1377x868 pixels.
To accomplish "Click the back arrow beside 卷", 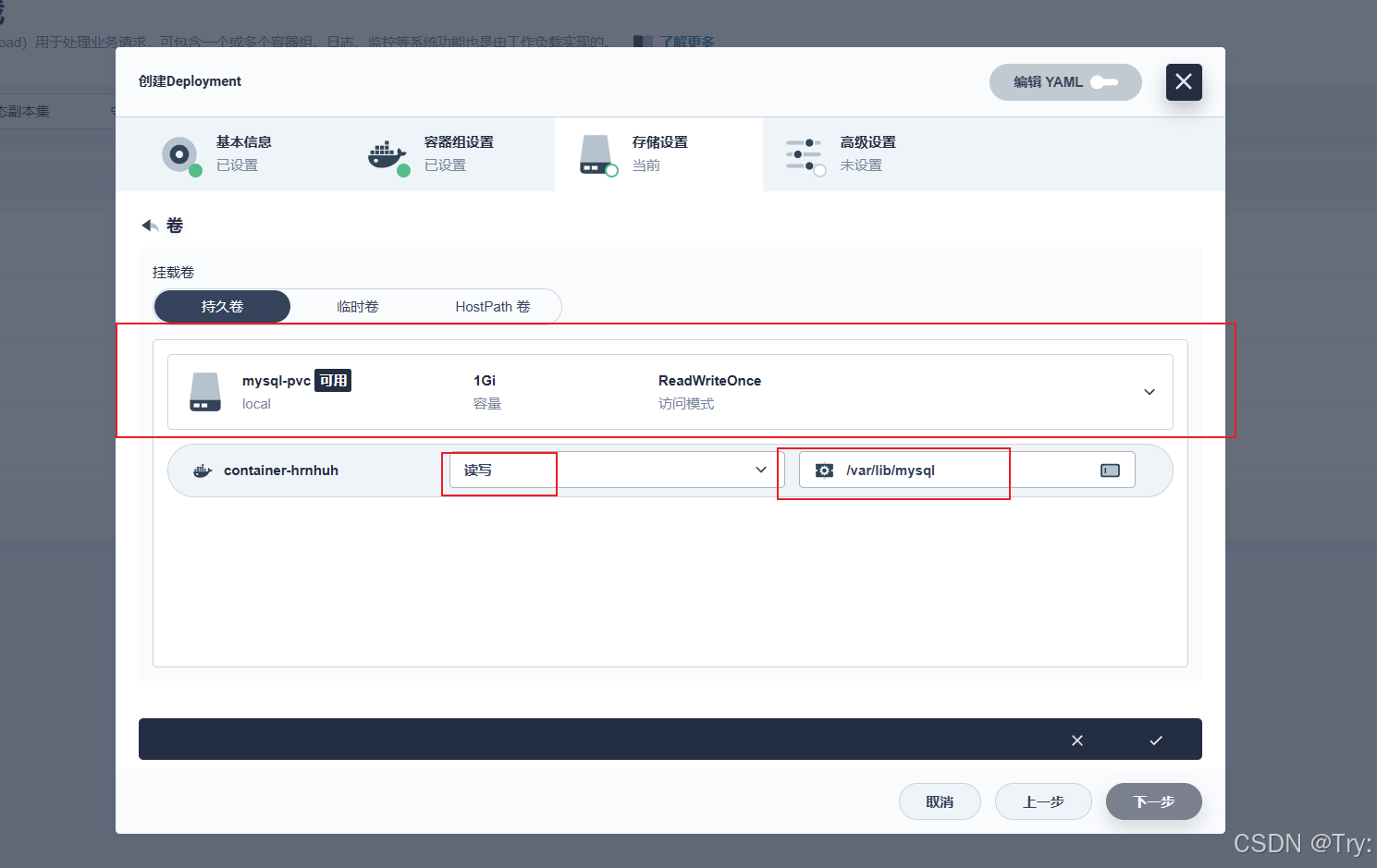I will [x=148, y=225].
